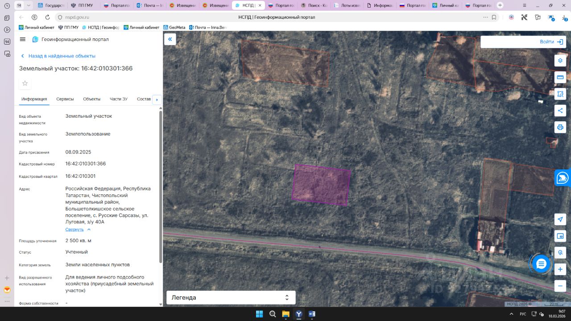The width and height of the screenshot is (571, 321).
Task: Open a new browser tab
Action: click(500, 5)
